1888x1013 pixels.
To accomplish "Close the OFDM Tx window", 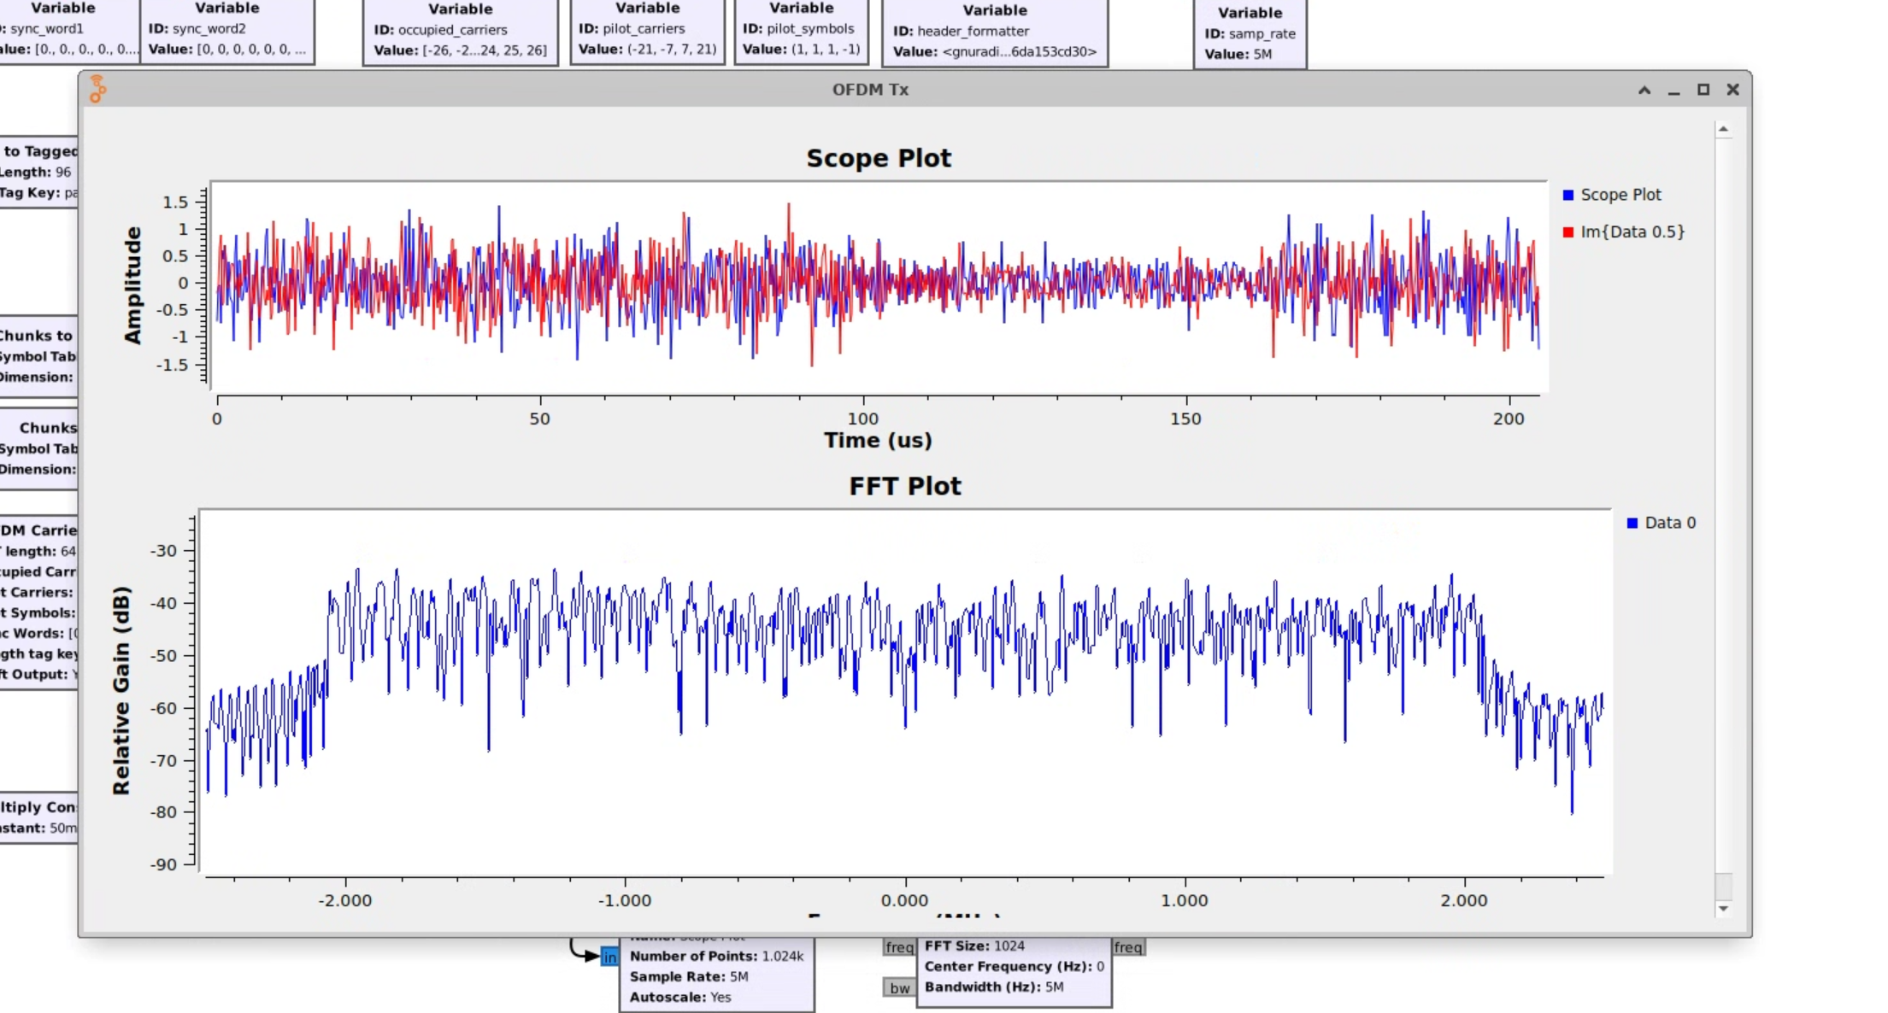I will pos(1732,90).
